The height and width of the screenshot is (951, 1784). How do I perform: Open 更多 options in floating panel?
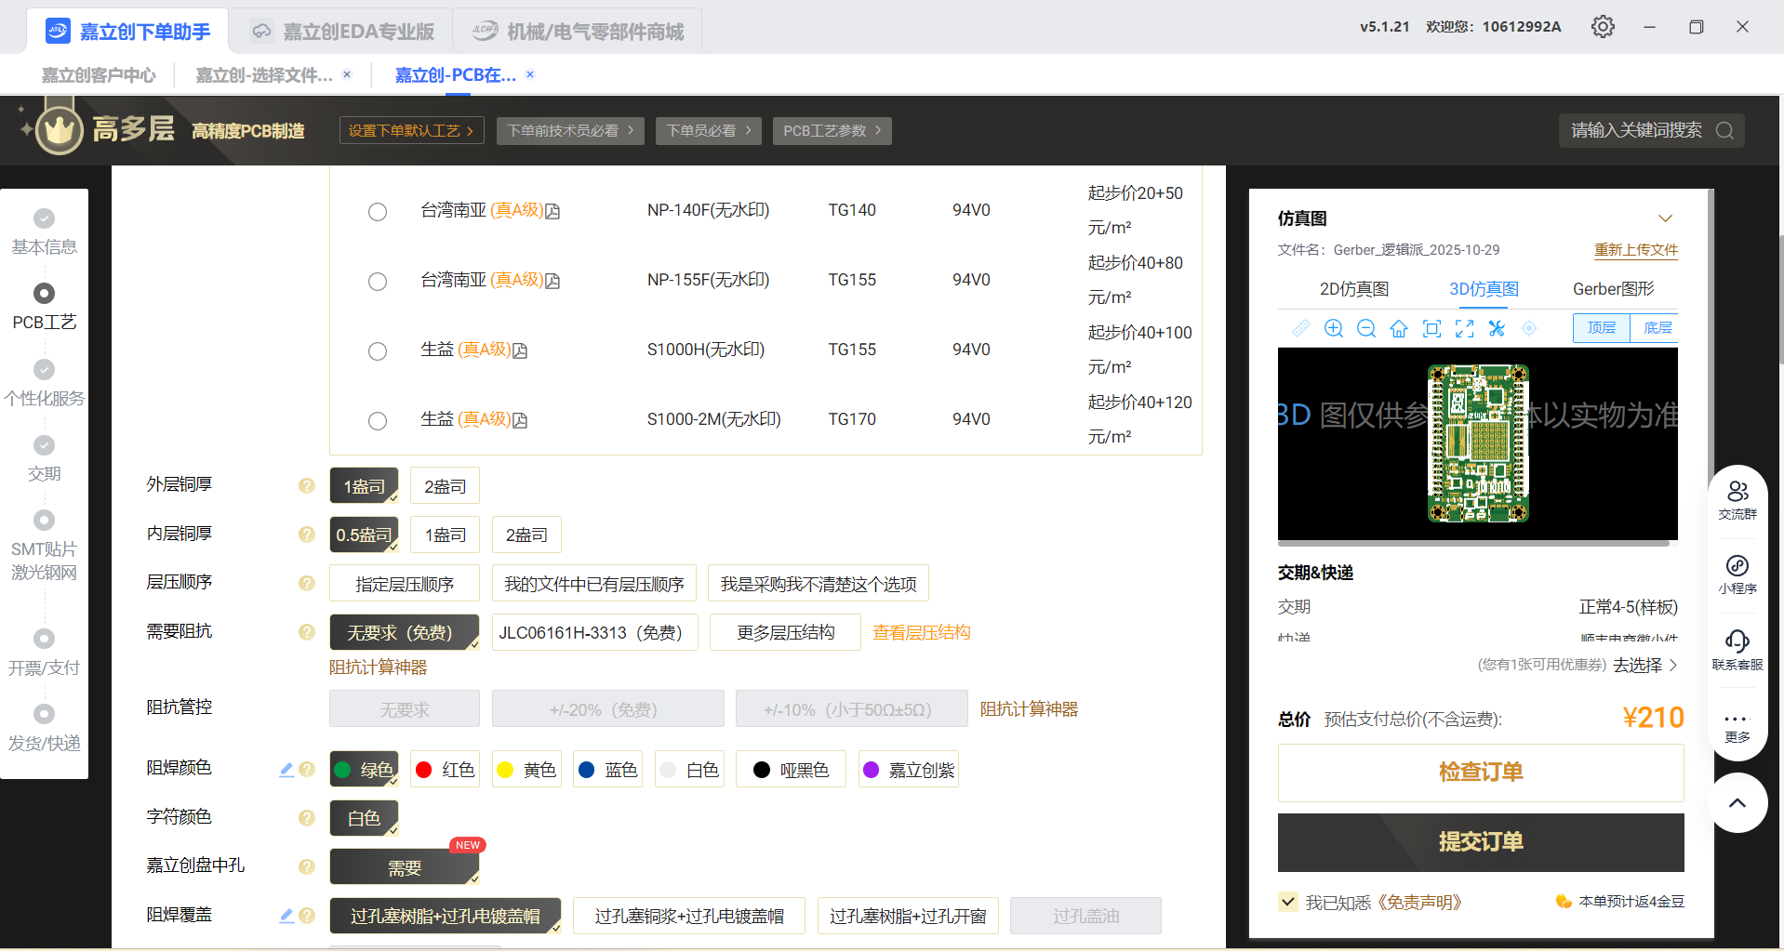click(x=1737, y=727)
